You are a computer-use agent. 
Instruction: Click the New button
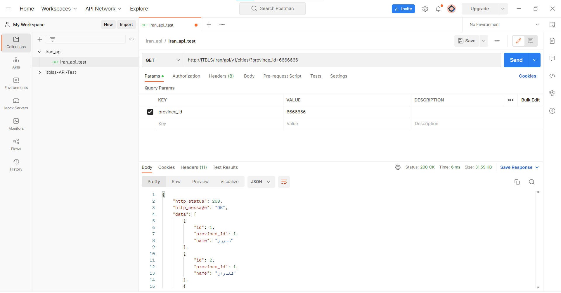point(108,24)
